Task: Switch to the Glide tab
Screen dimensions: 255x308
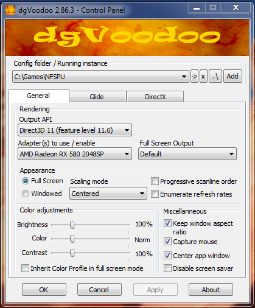Action: pos(97,97)
